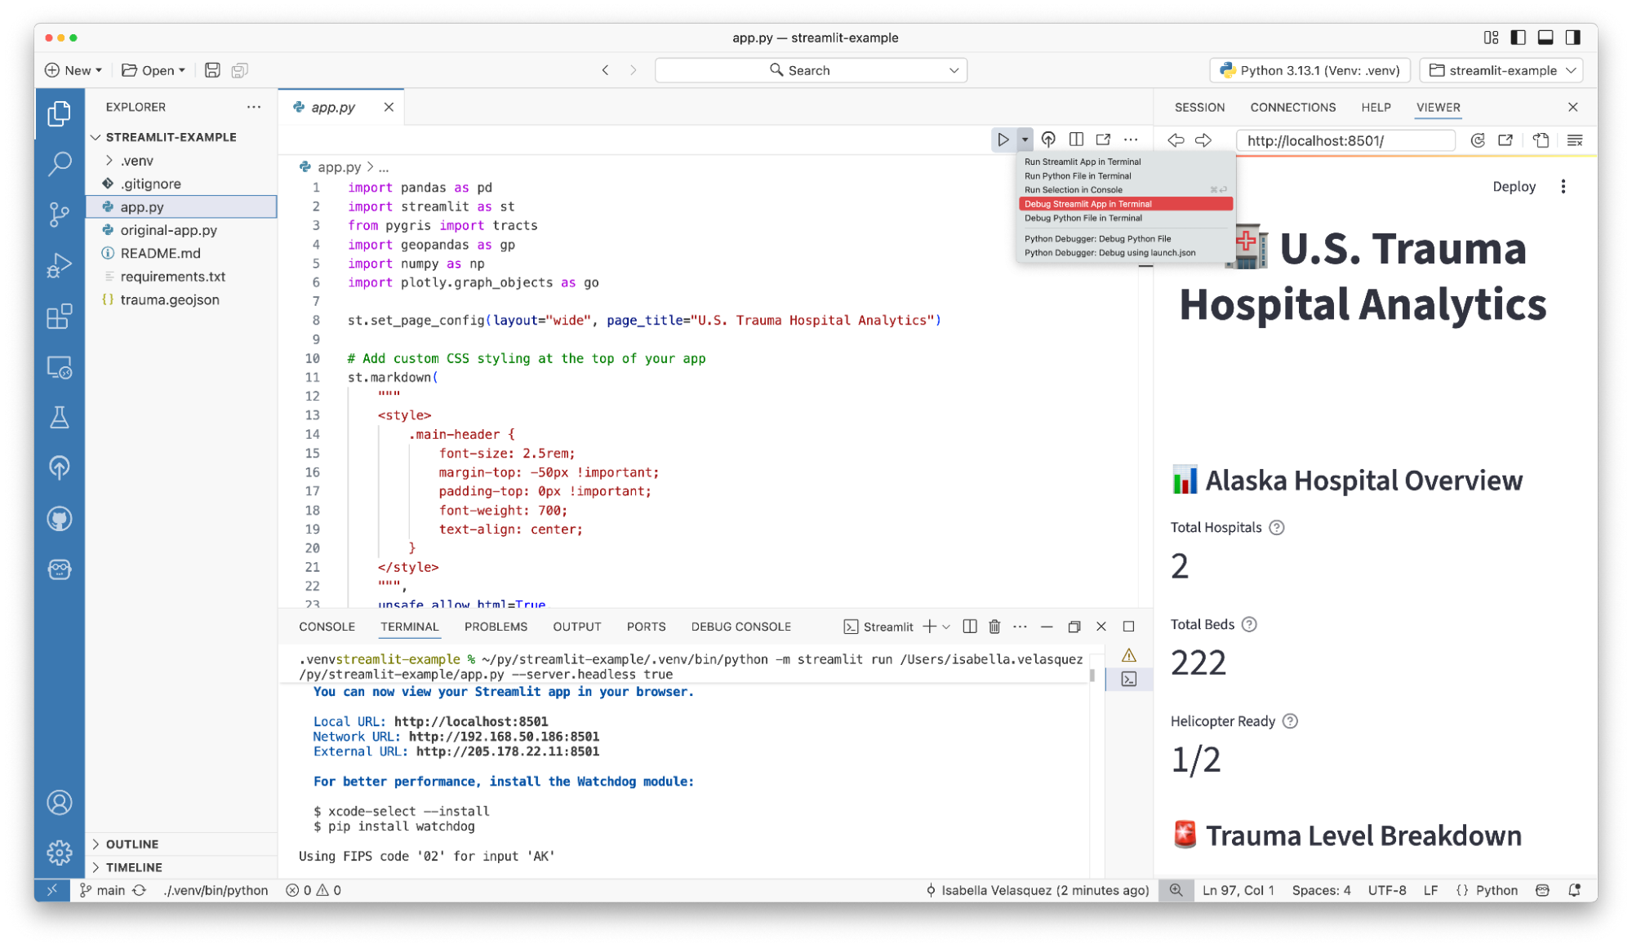
Task: Expand the .venv folder
Action: (x=136, y=161)
